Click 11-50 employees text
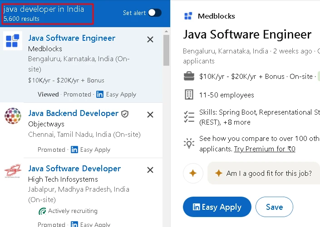 pos(226,95)
